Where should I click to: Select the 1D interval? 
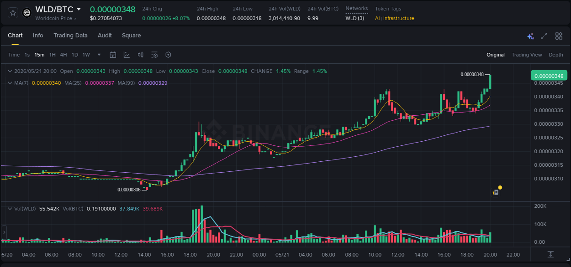click(74, 55)
